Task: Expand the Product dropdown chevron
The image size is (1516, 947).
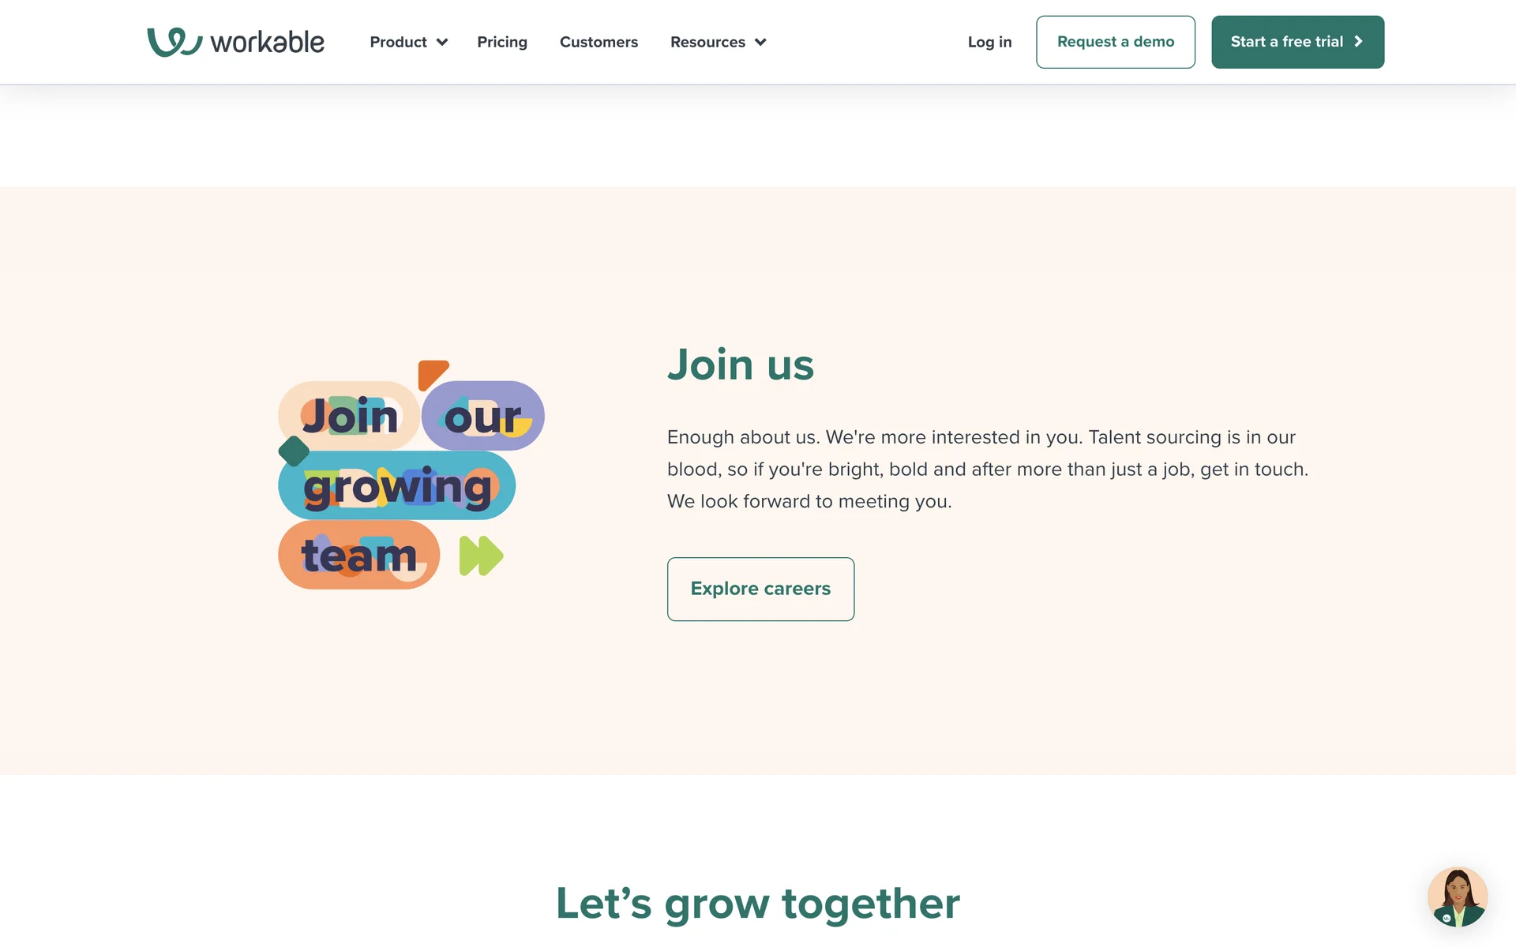Action: pyautogui.click(x=442, y=42)
